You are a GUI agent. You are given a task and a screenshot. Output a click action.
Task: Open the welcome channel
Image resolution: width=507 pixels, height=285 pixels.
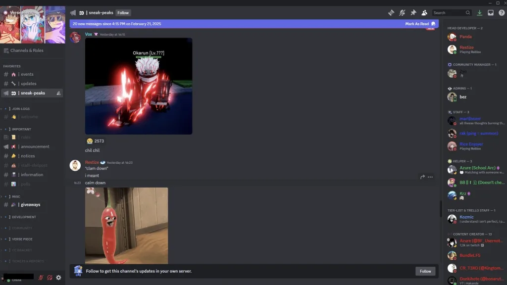click(32, 117)
